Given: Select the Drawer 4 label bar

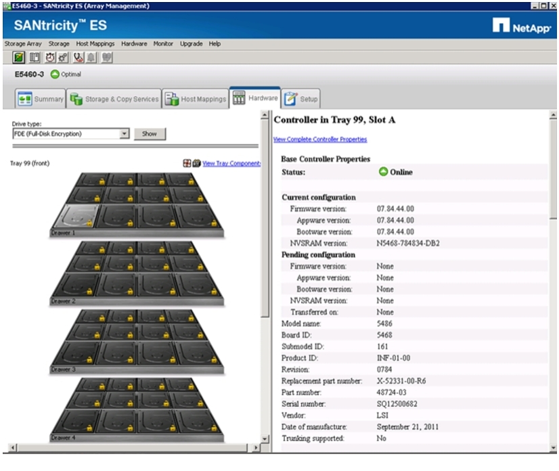Looking at the screenshot, I should coord(137,438).
